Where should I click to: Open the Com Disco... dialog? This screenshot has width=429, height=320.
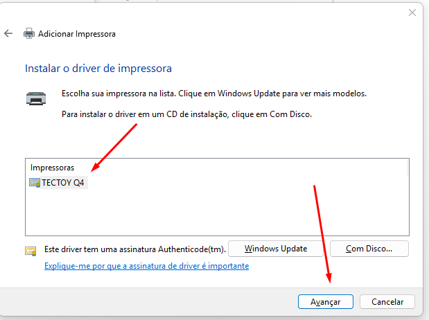tap(369, 249)
